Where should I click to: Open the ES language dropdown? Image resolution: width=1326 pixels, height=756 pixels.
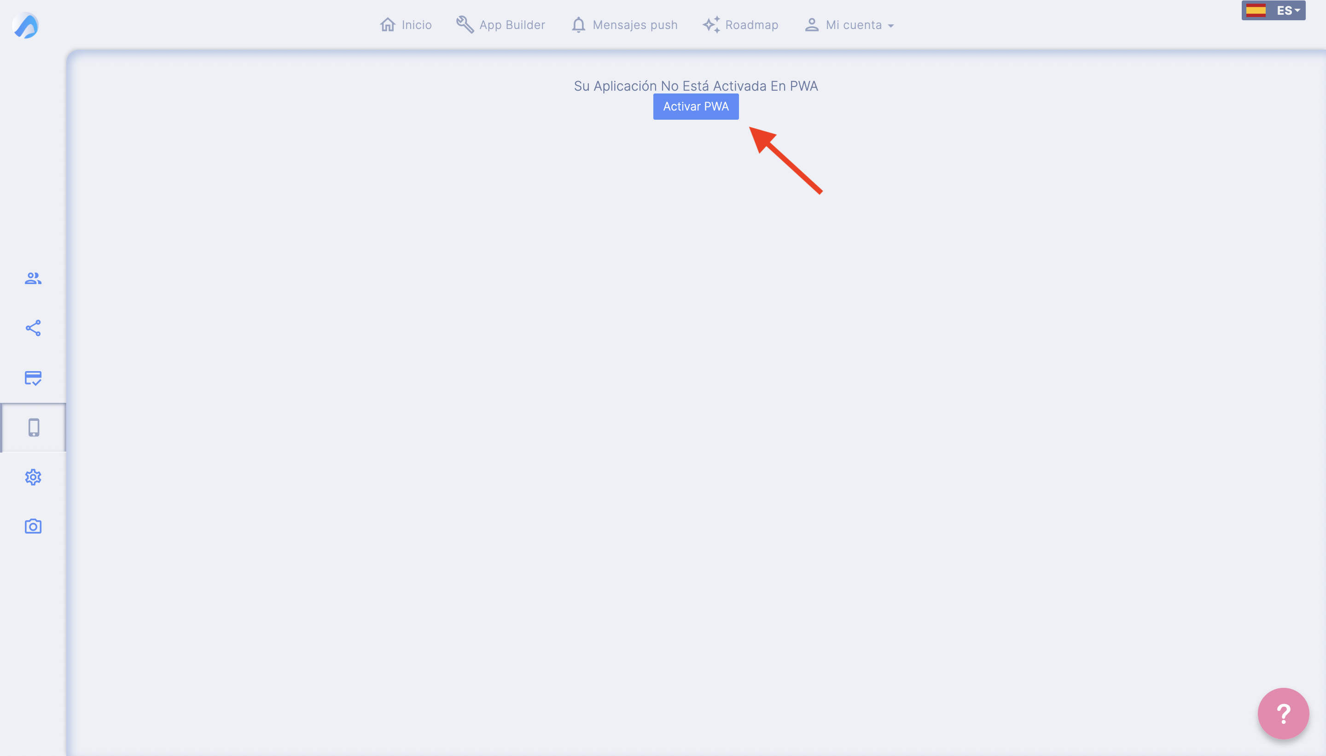[x=1274, y=11]
